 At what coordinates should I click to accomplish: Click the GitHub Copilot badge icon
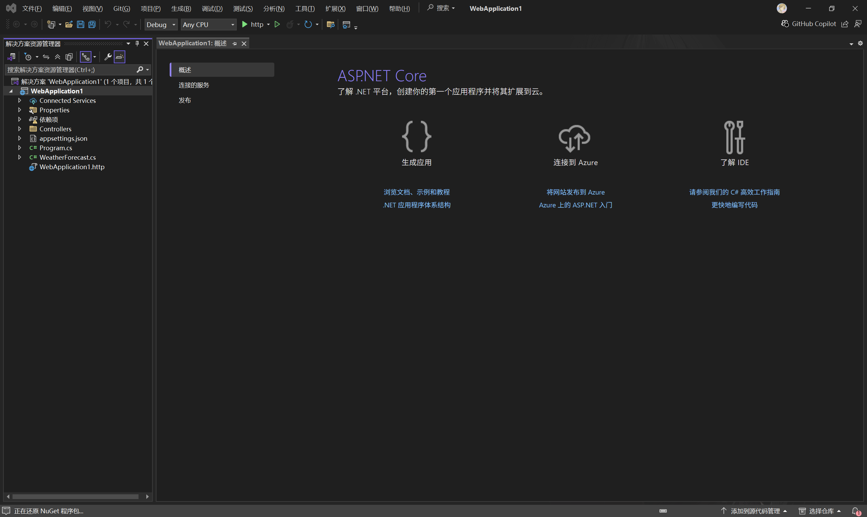pyautogui.click(x=785, y=24)
